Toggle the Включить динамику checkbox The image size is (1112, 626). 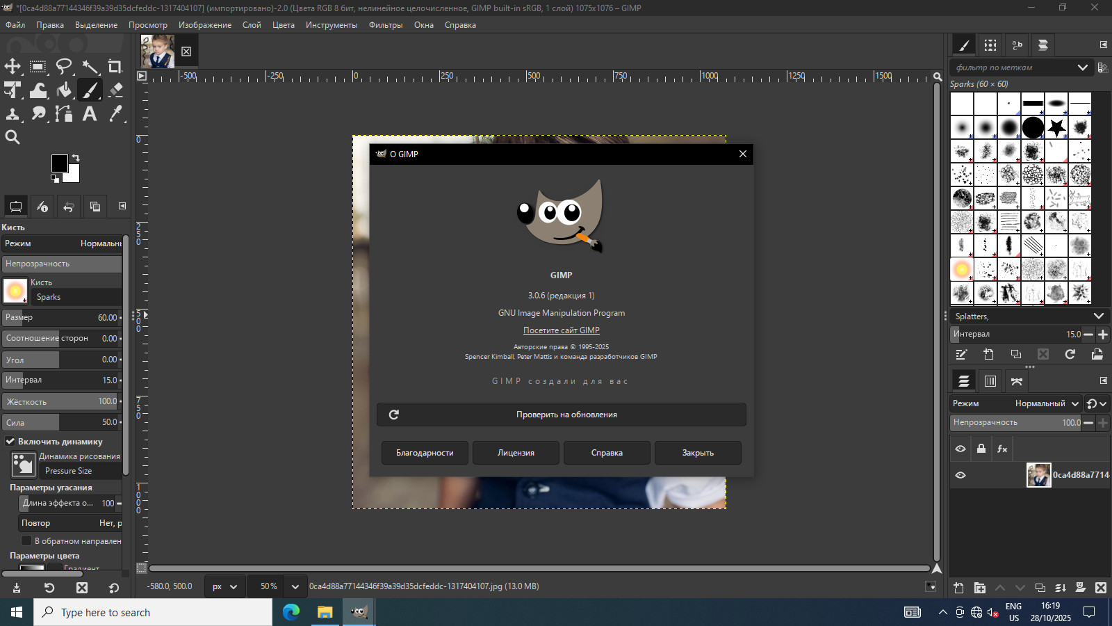(x=10, y=441)
